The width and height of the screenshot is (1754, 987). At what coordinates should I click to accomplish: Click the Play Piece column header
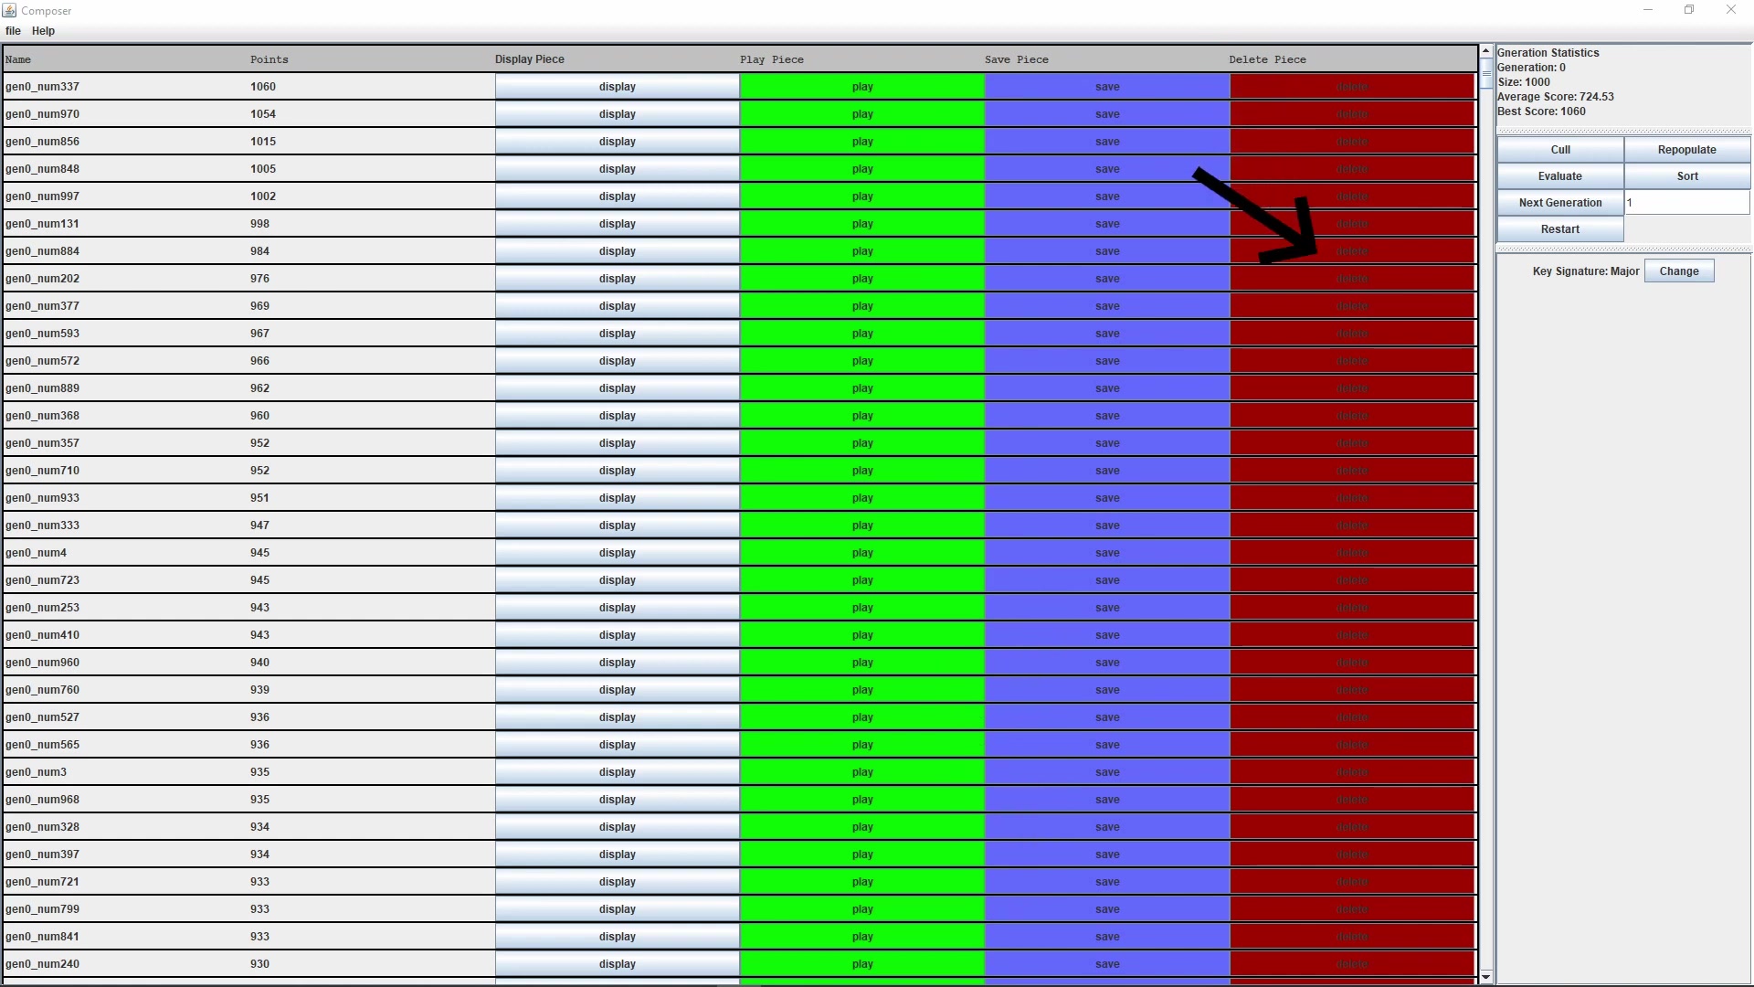click(861, 59)
